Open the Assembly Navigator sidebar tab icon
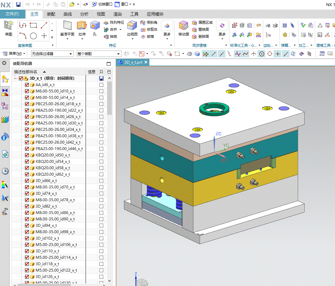Screen dimensions: 335x286 click(x=5, y=79)
